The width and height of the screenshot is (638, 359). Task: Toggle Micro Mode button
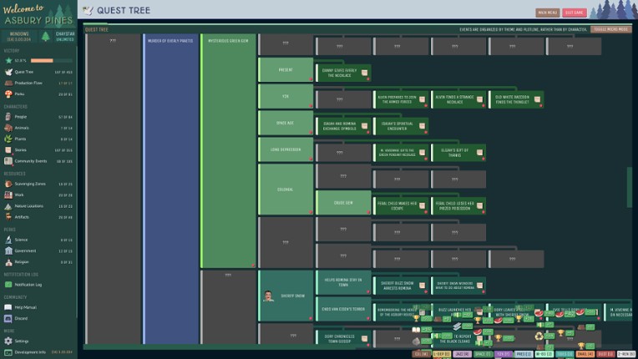(610, 29)
